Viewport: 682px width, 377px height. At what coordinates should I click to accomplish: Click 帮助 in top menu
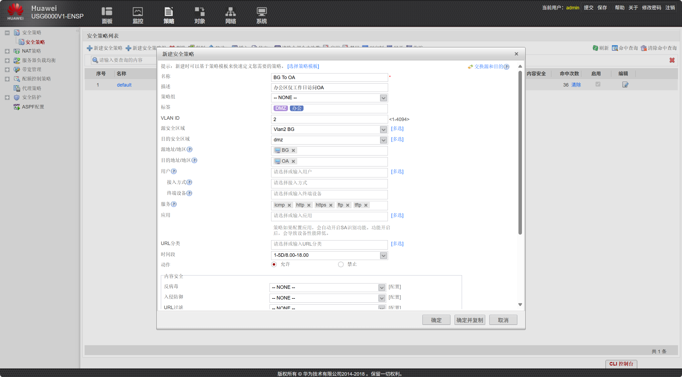(x=620, y=7)
